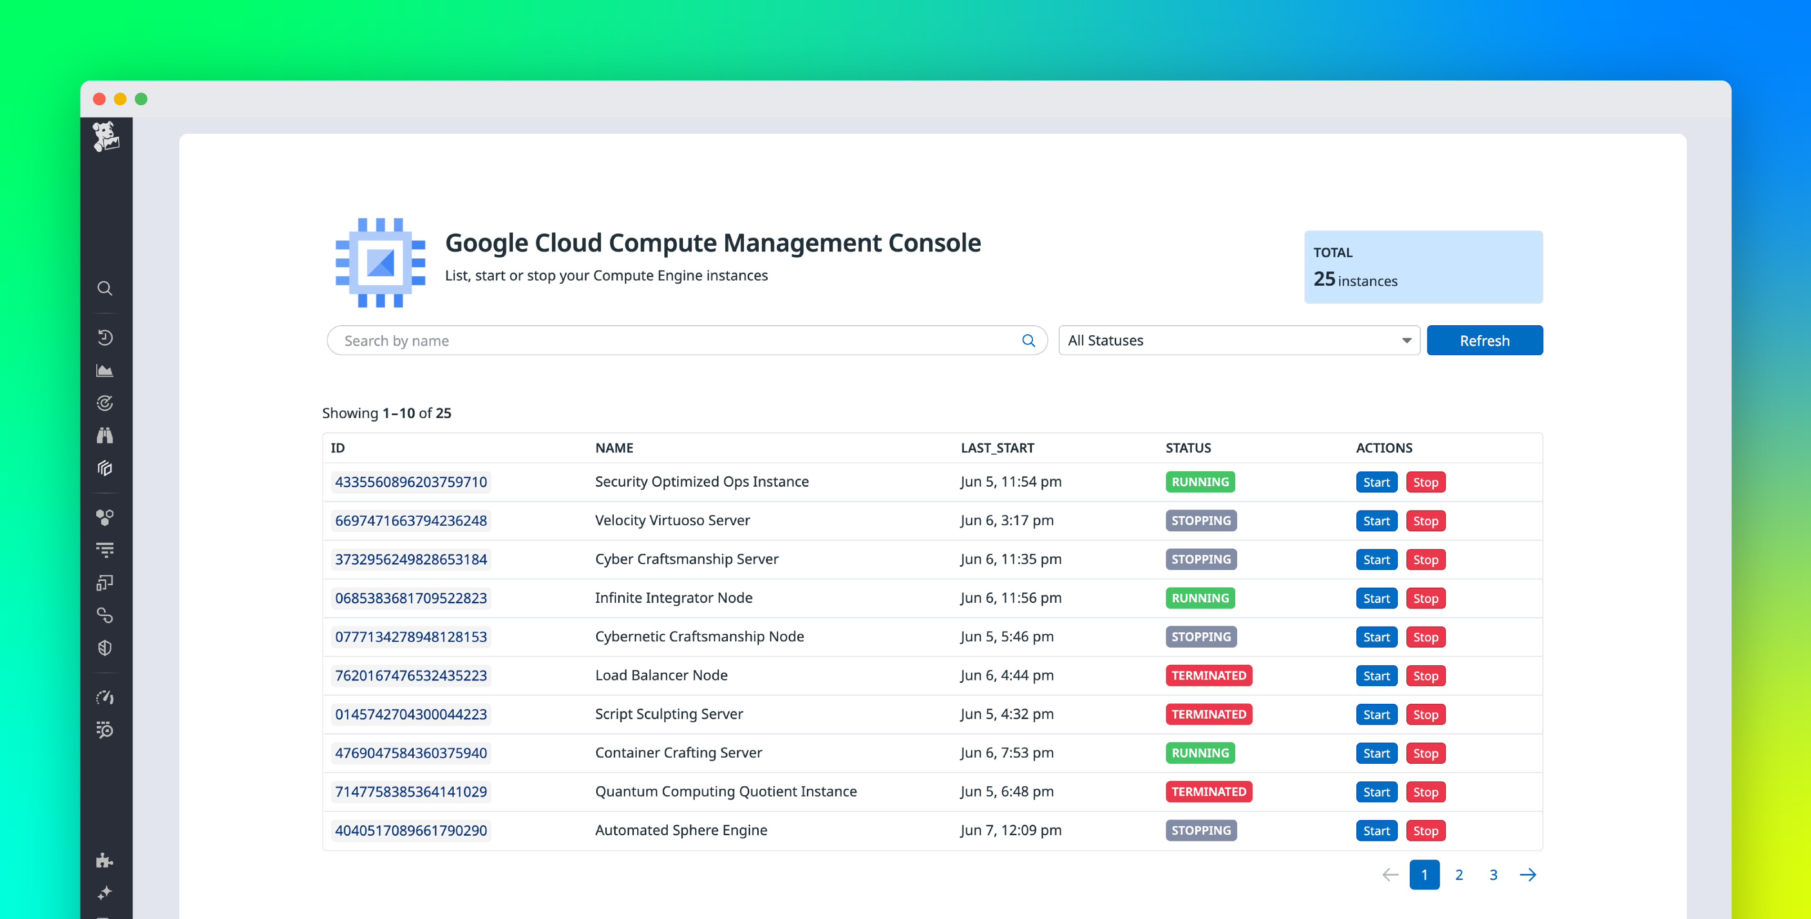Image resolution: width=1811 pixels, height=919 pixels.
Task: Open the Recents history icon in sidebar
Action: point(105,337)
